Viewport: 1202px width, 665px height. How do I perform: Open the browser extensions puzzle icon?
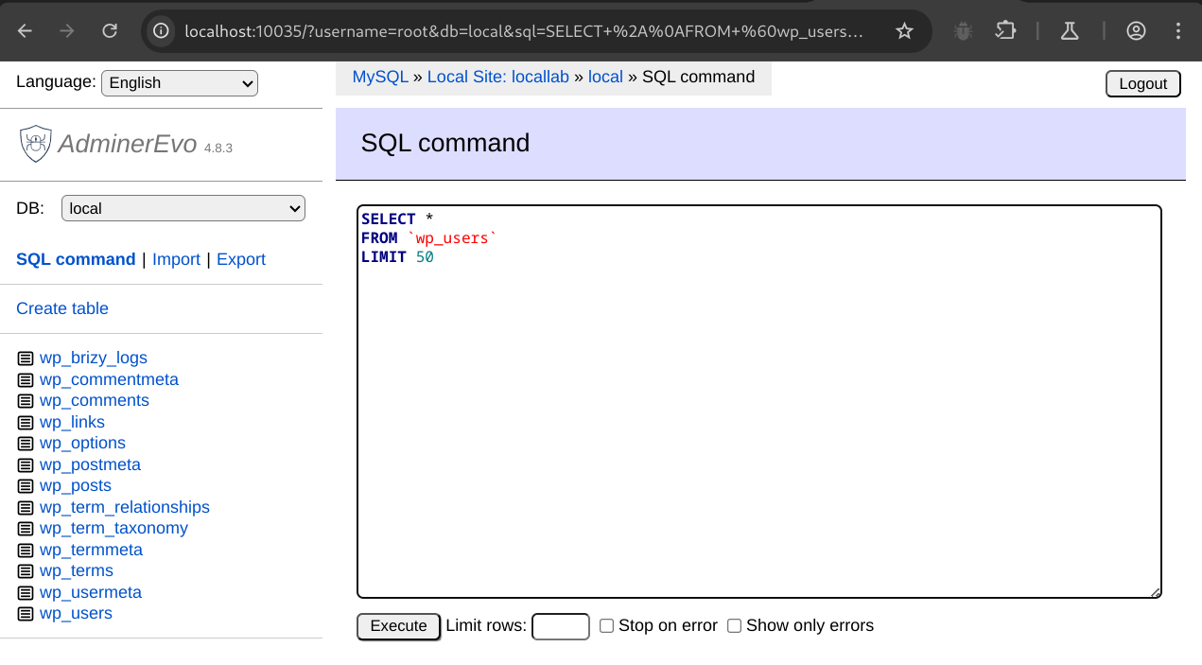(x=1005, y=31)
